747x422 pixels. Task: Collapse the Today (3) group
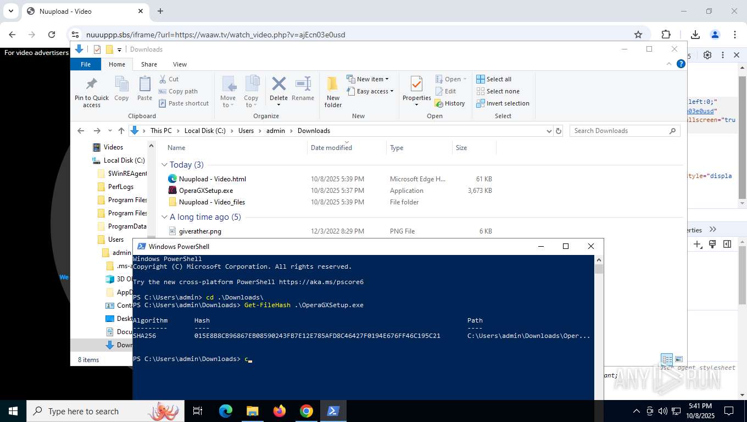tap(164, 165)
